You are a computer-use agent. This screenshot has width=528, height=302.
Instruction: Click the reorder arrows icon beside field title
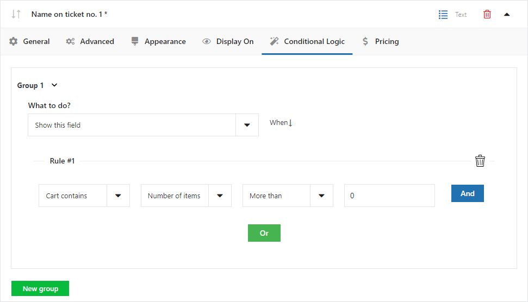tap(16, 14)
